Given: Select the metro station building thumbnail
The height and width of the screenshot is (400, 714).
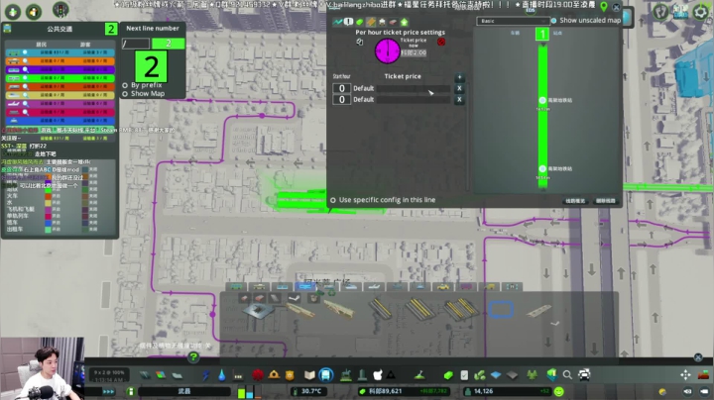Looking at the screenshot, I should tap(258, 311).
